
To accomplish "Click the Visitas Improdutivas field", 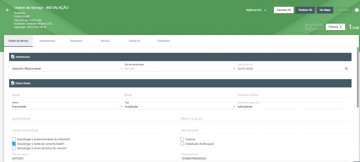I will pos(96,130).
